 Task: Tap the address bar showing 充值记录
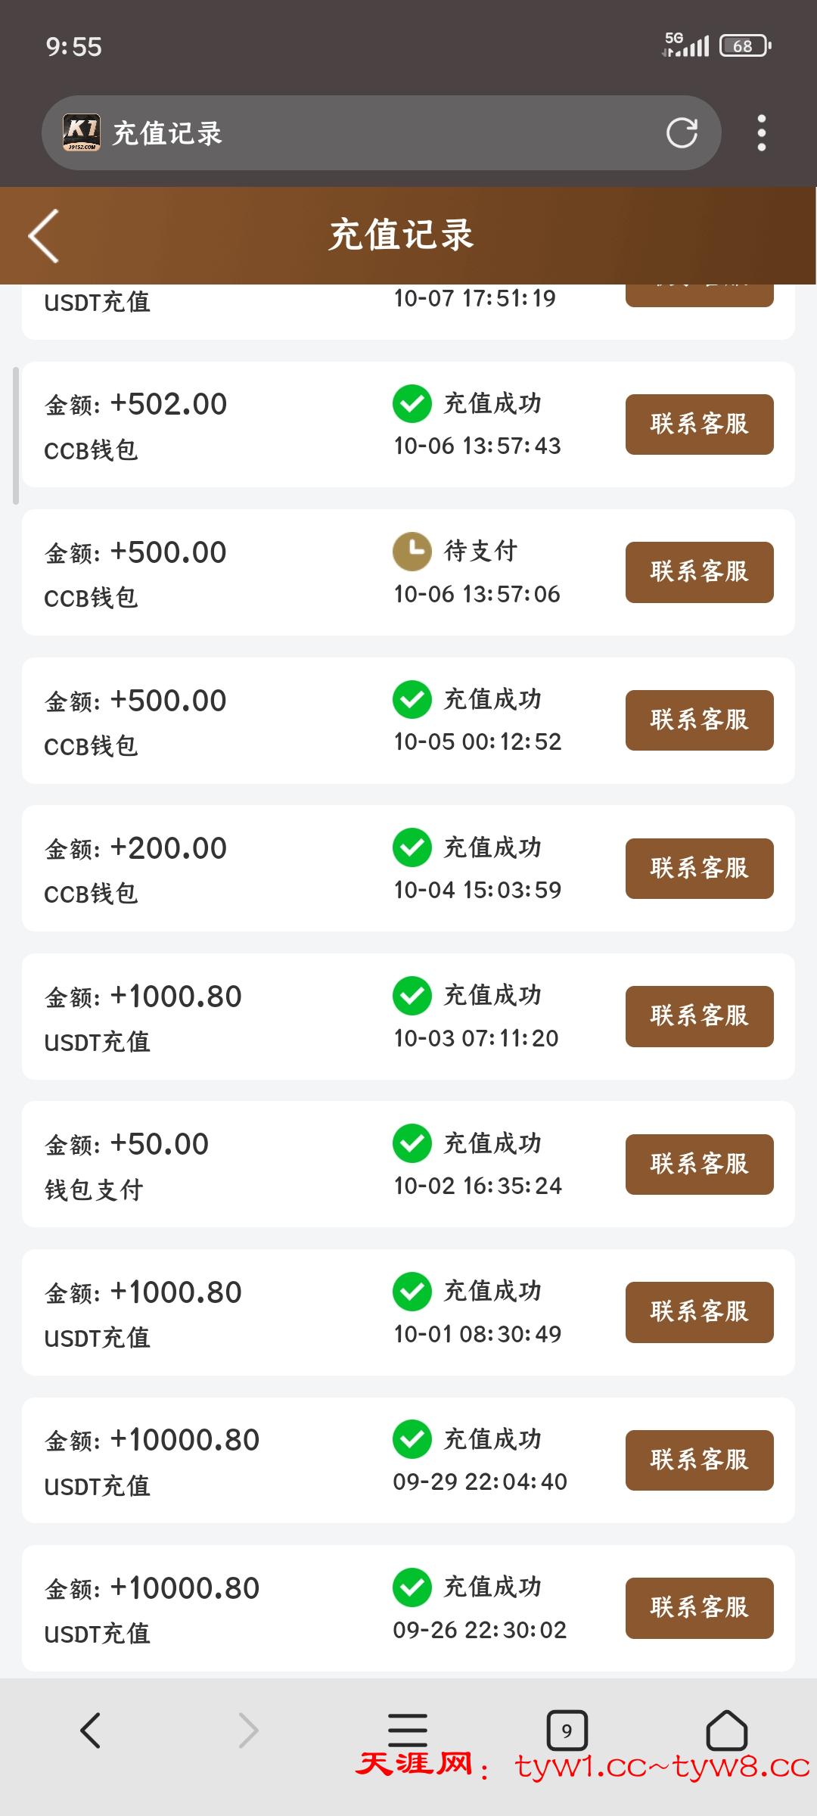coord(378,133)
